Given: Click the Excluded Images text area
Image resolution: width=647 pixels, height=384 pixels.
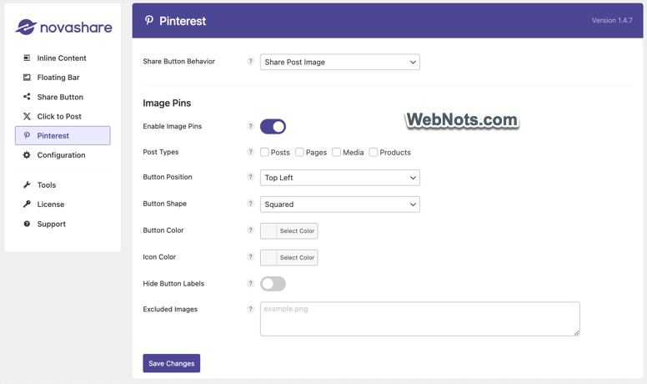Looking at the screenshot, I should tap(419, 319).
